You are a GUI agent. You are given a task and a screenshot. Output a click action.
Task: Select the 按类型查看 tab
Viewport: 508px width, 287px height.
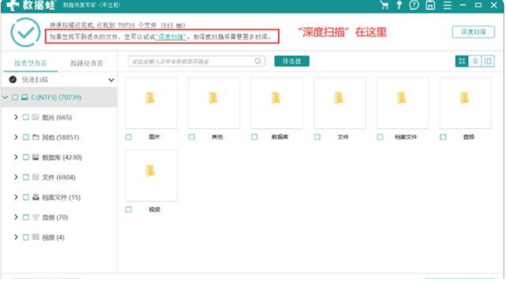pos(30,63)
